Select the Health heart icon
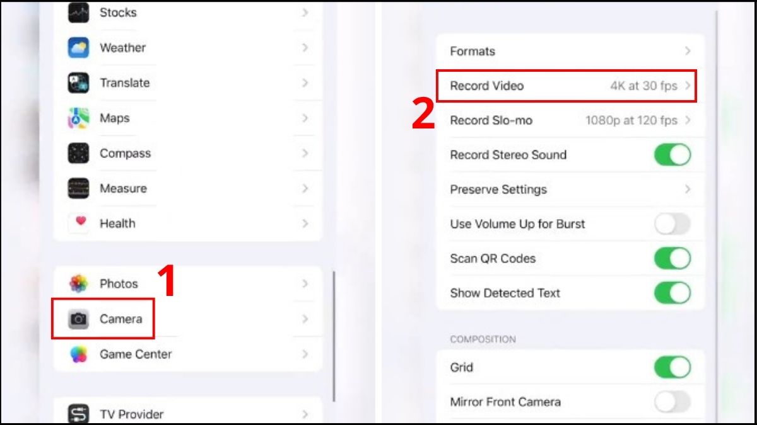757x425 pixels. coord(79,223)
